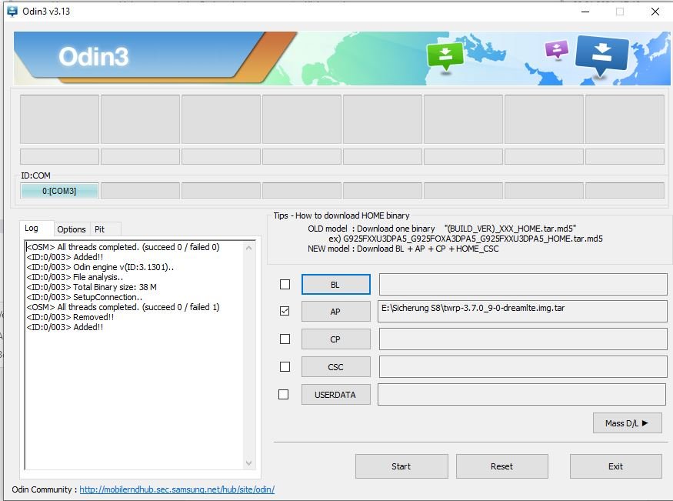The width and height of the screenshot is (673, 501).
Task: Enable the BL checkbox
Action: point(285,284)
